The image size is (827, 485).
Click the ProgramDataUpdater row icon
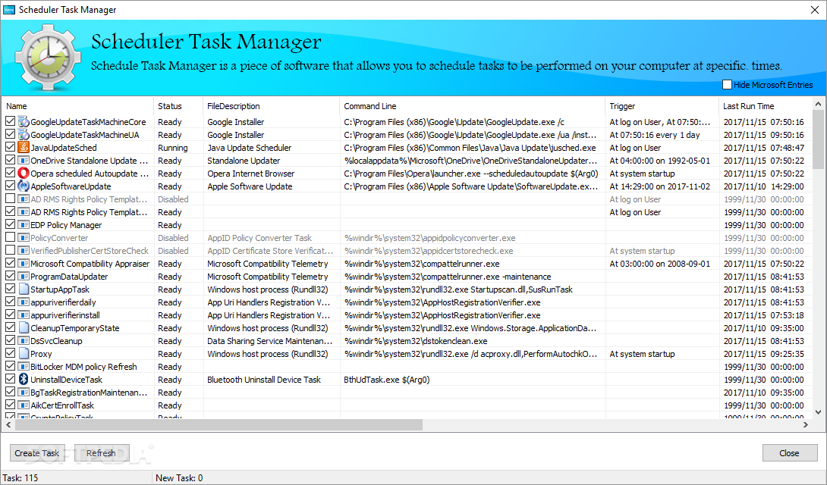click(x=24, y=277)
